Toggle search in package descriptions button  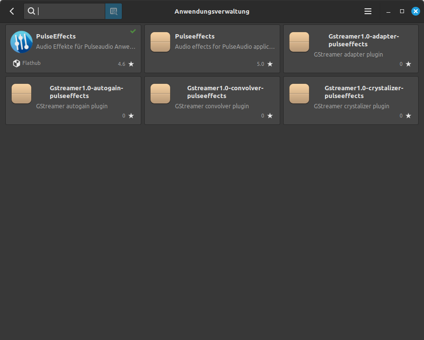(114, 11)
